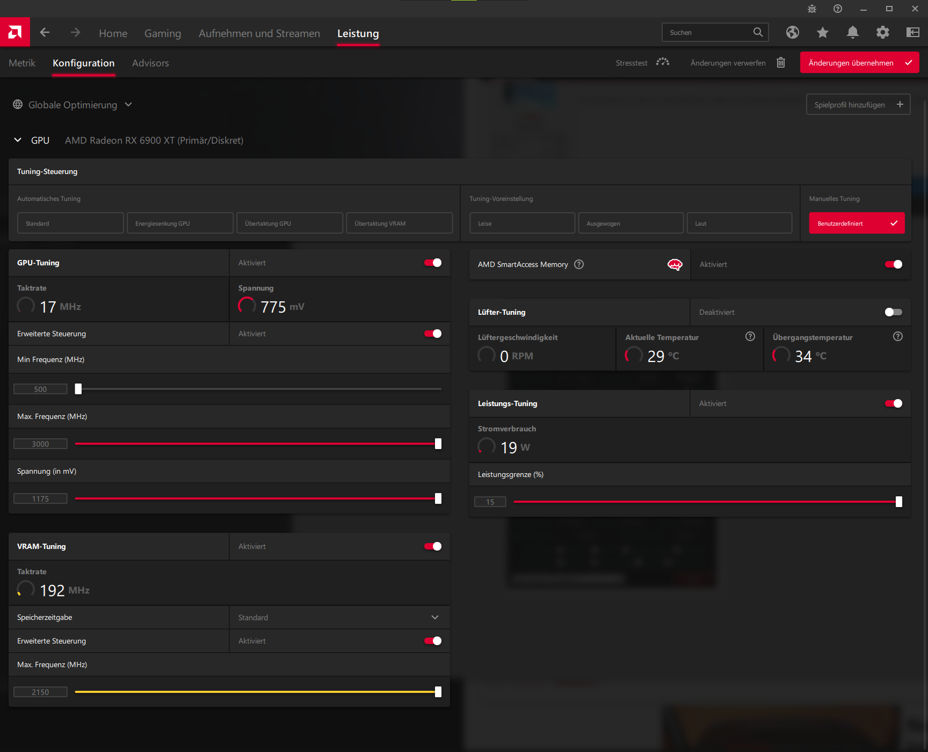Click the AMD logo icon

point(15,32)
